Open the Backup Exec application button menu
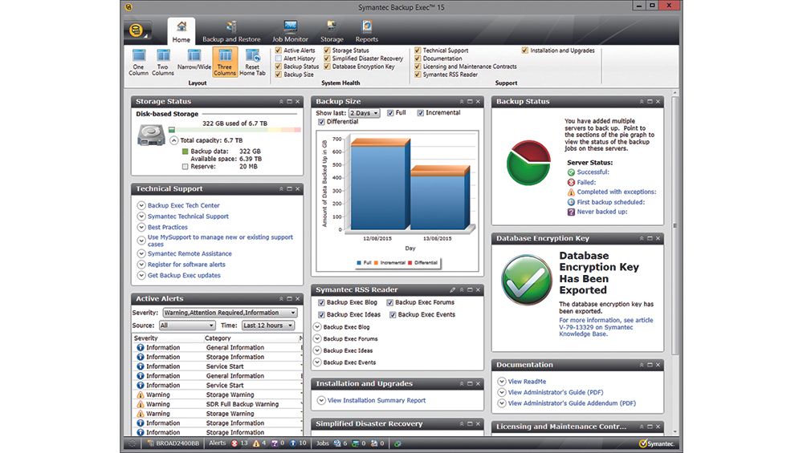Viewport: 803px width, 453px height. pyautogui.click(x=137, y=30)
